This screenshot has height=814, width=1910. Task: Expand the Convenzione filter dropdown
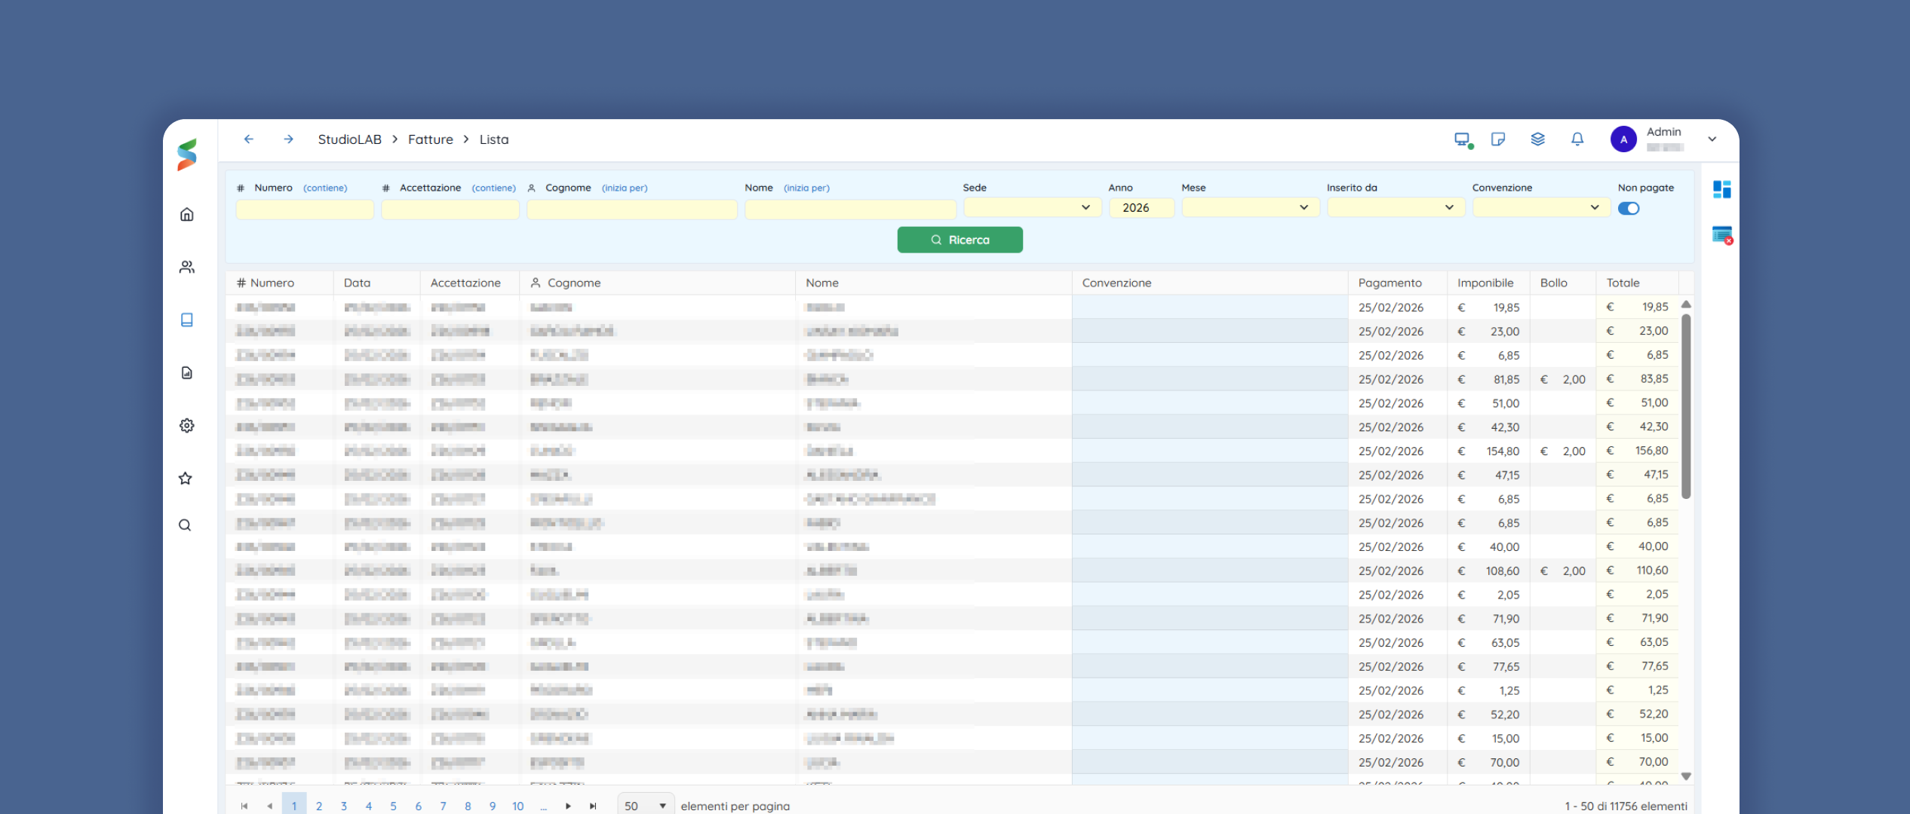(x=1541, y=207)
